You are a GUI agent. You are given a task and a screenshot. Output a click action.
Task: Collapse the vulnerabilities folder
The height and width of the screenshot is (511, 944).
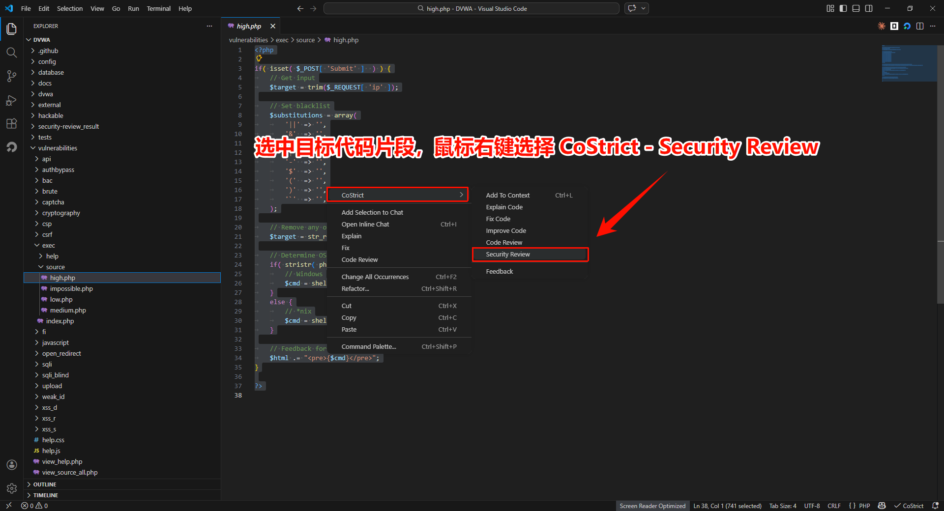[x=58, y=148]
